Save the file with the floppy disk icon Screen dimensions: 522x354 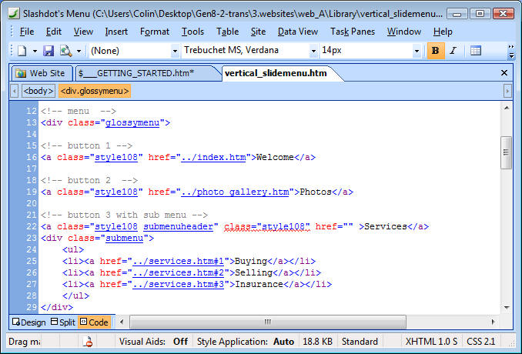(49, 51)
